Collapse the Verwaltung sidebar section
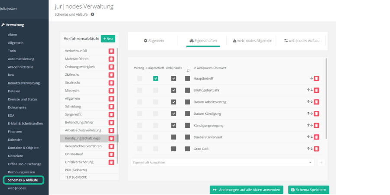This screenshot has height=195, width=390. point(15,25)
